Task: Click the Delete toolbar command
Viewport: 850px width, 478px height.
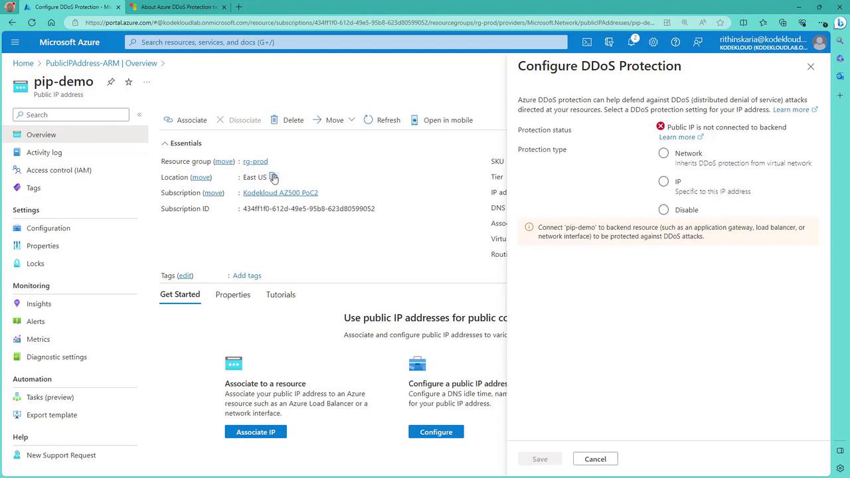Action: (x=287, y=120)
